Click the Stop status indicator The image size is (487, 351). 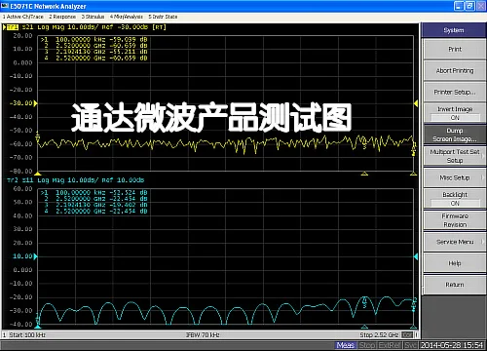tap(367, 345)
